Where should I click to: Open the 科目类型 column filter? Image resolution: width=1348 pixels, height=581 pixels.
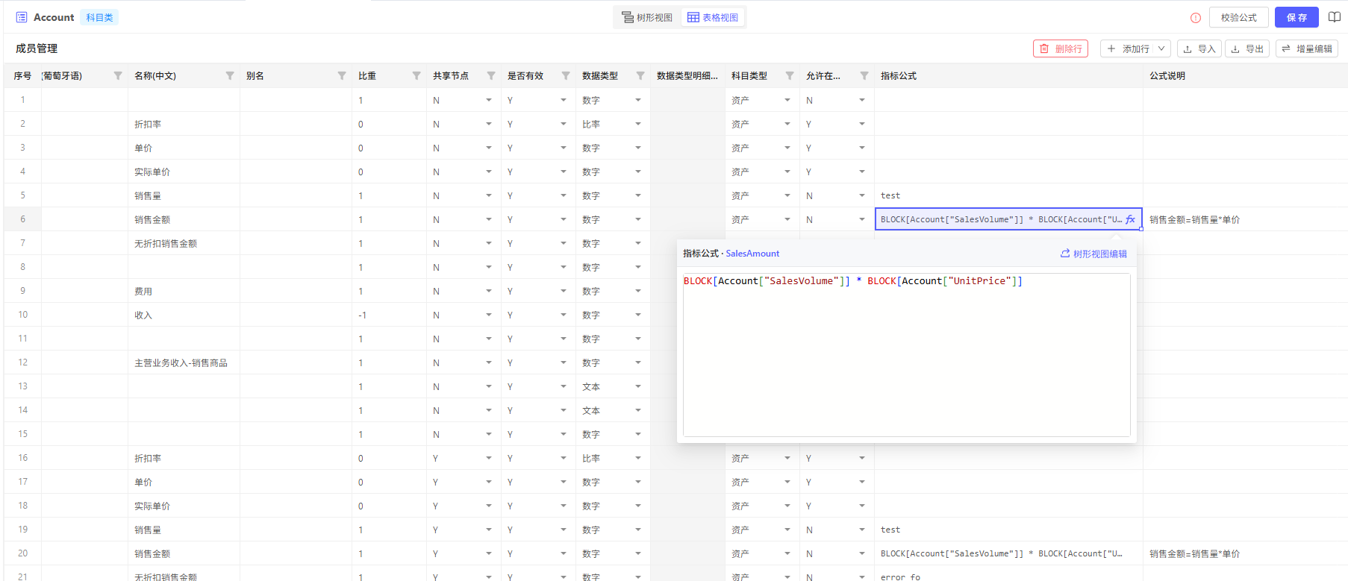[x=790, y=76]
